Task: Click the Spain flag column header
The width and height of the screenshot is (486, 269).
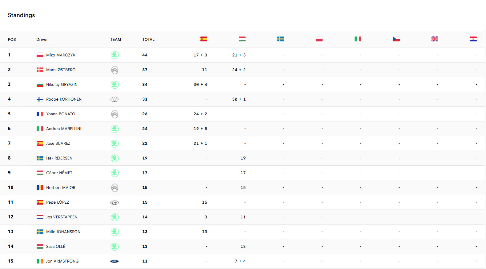Action: tap(203, 39)
